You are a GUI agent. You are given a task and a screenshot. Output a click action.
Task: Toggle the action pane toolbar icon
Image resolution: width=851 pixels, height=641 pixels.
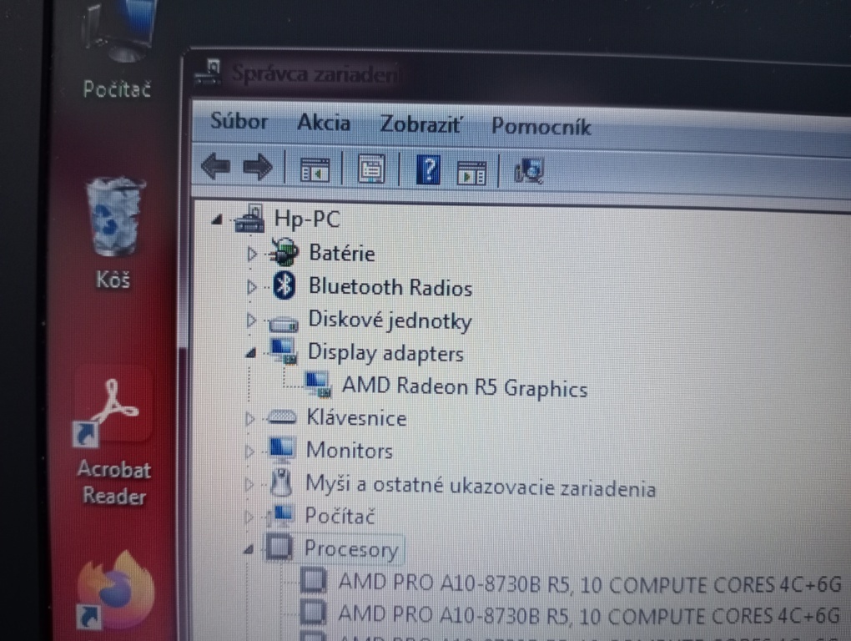click(x=471, y=173)
